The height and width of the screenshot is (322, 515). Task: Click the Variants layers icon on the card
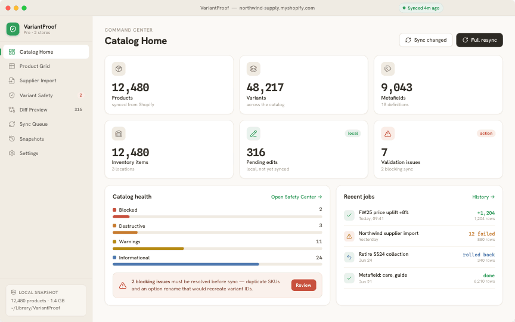pyautogui.click(x=253, y=69)
